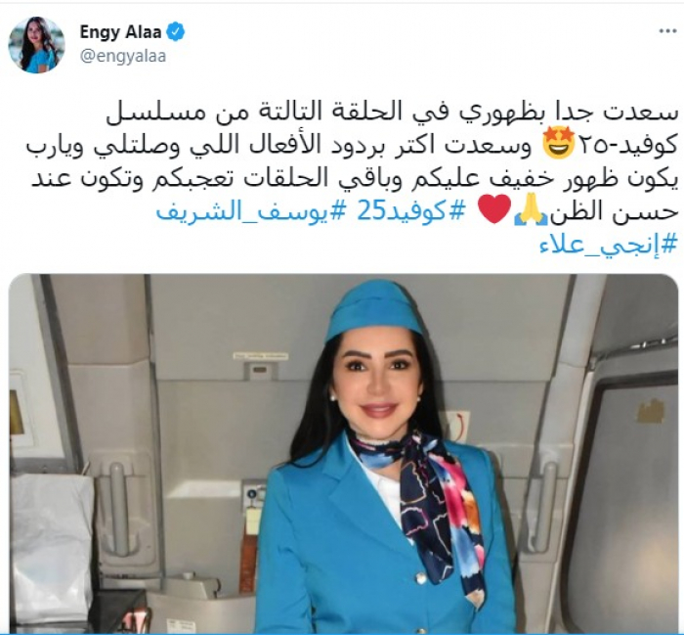Open Engy Alaa's round profile avatar
Viewport: 684px width, 635px height.
tap(37, 44)
